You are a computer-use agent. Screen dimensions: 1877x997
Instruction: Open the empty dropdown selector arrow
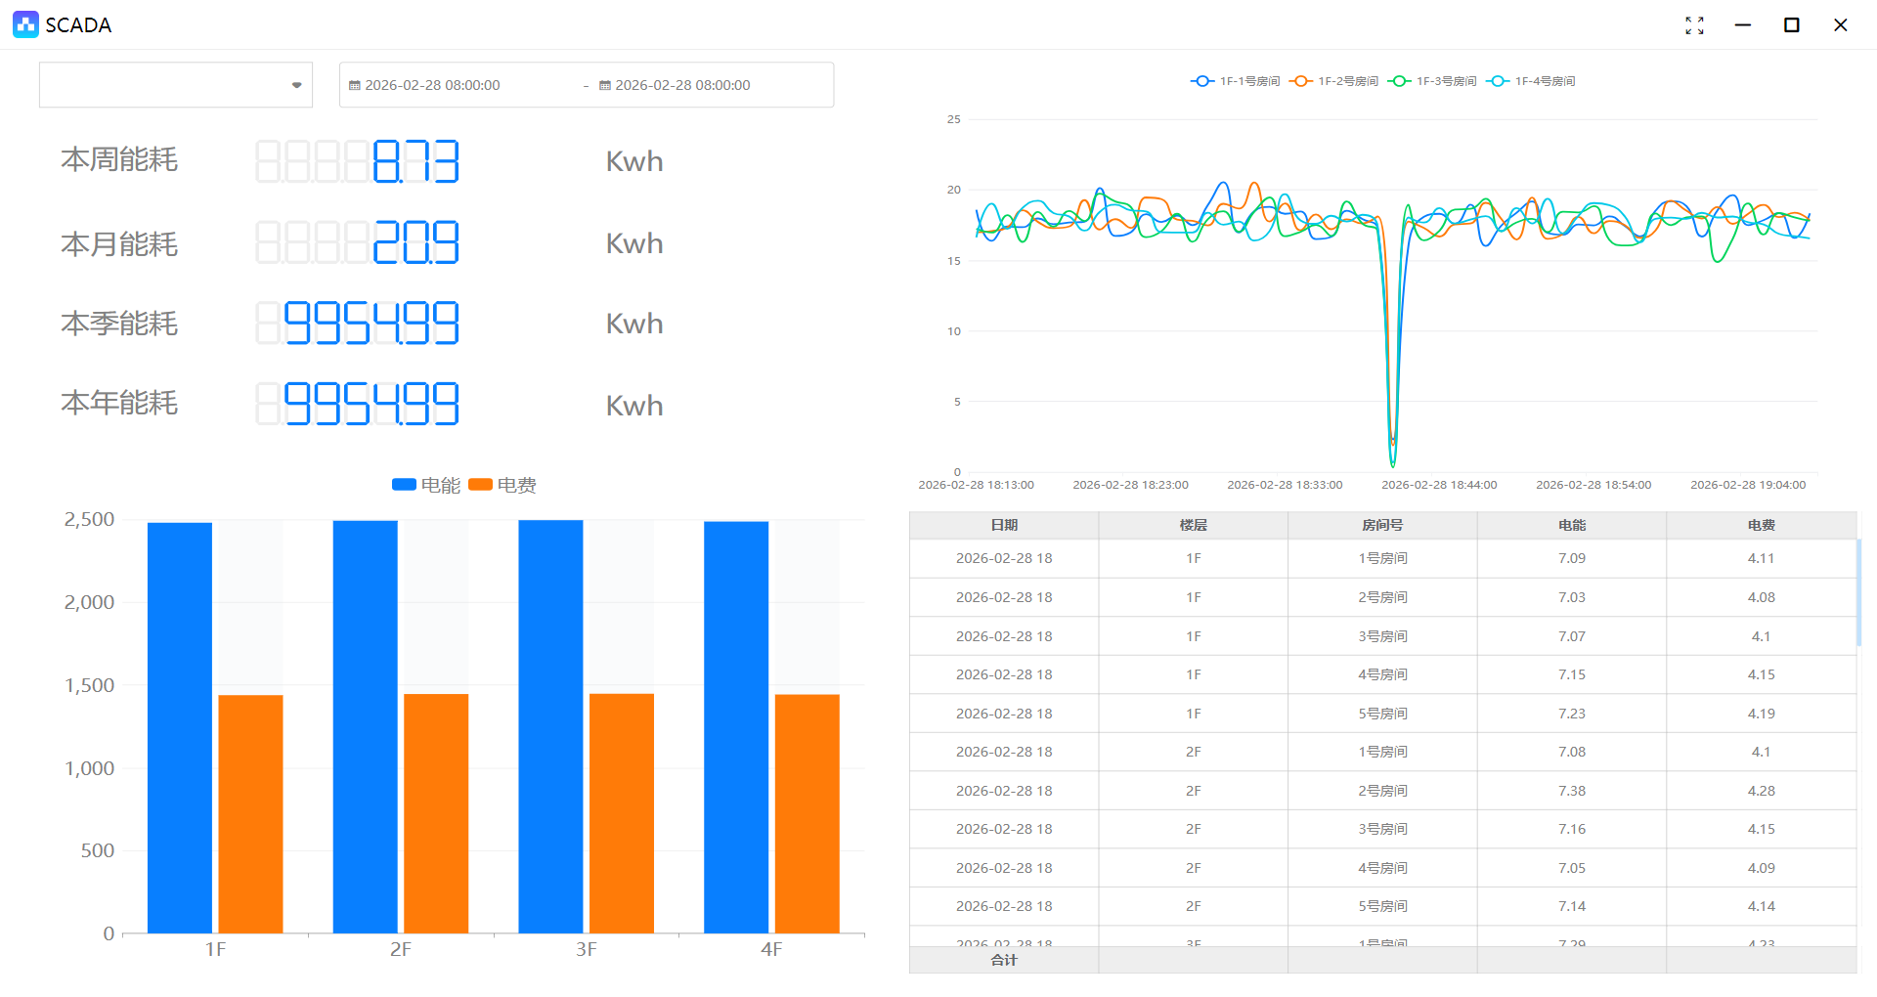(296, 85)
